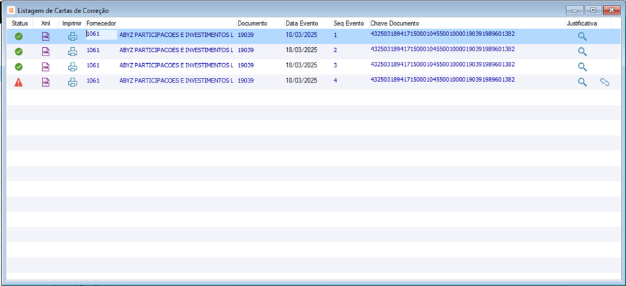
Task: Open the XML file for Seq Evento 1
Action: coord(46,37)
